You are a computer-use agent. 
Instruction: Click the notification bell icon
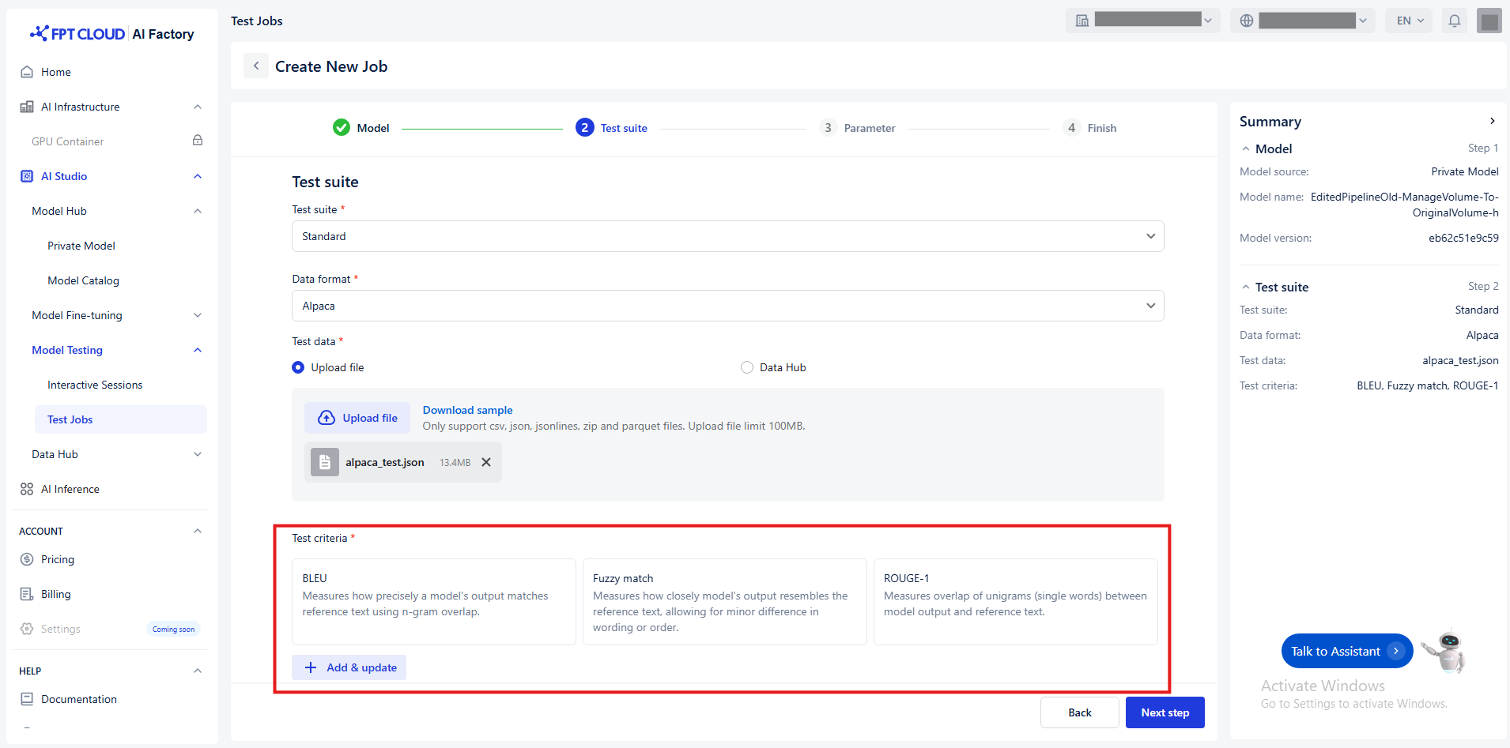[x=1454, y=21]
